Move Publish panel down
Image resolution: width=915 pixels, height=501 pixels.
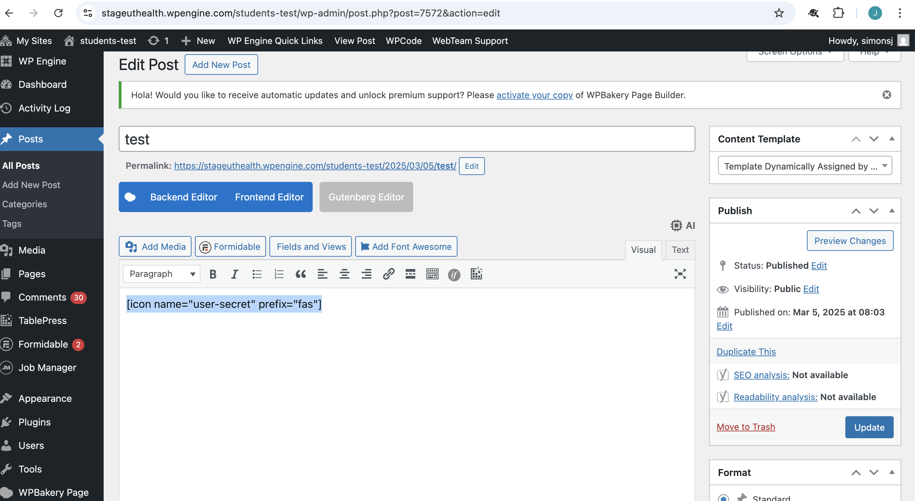(874, 211)
